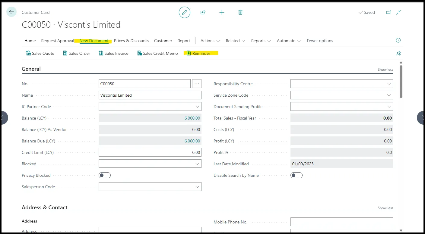Click the Total Sales - Fiscal Year value

(342, 118)
